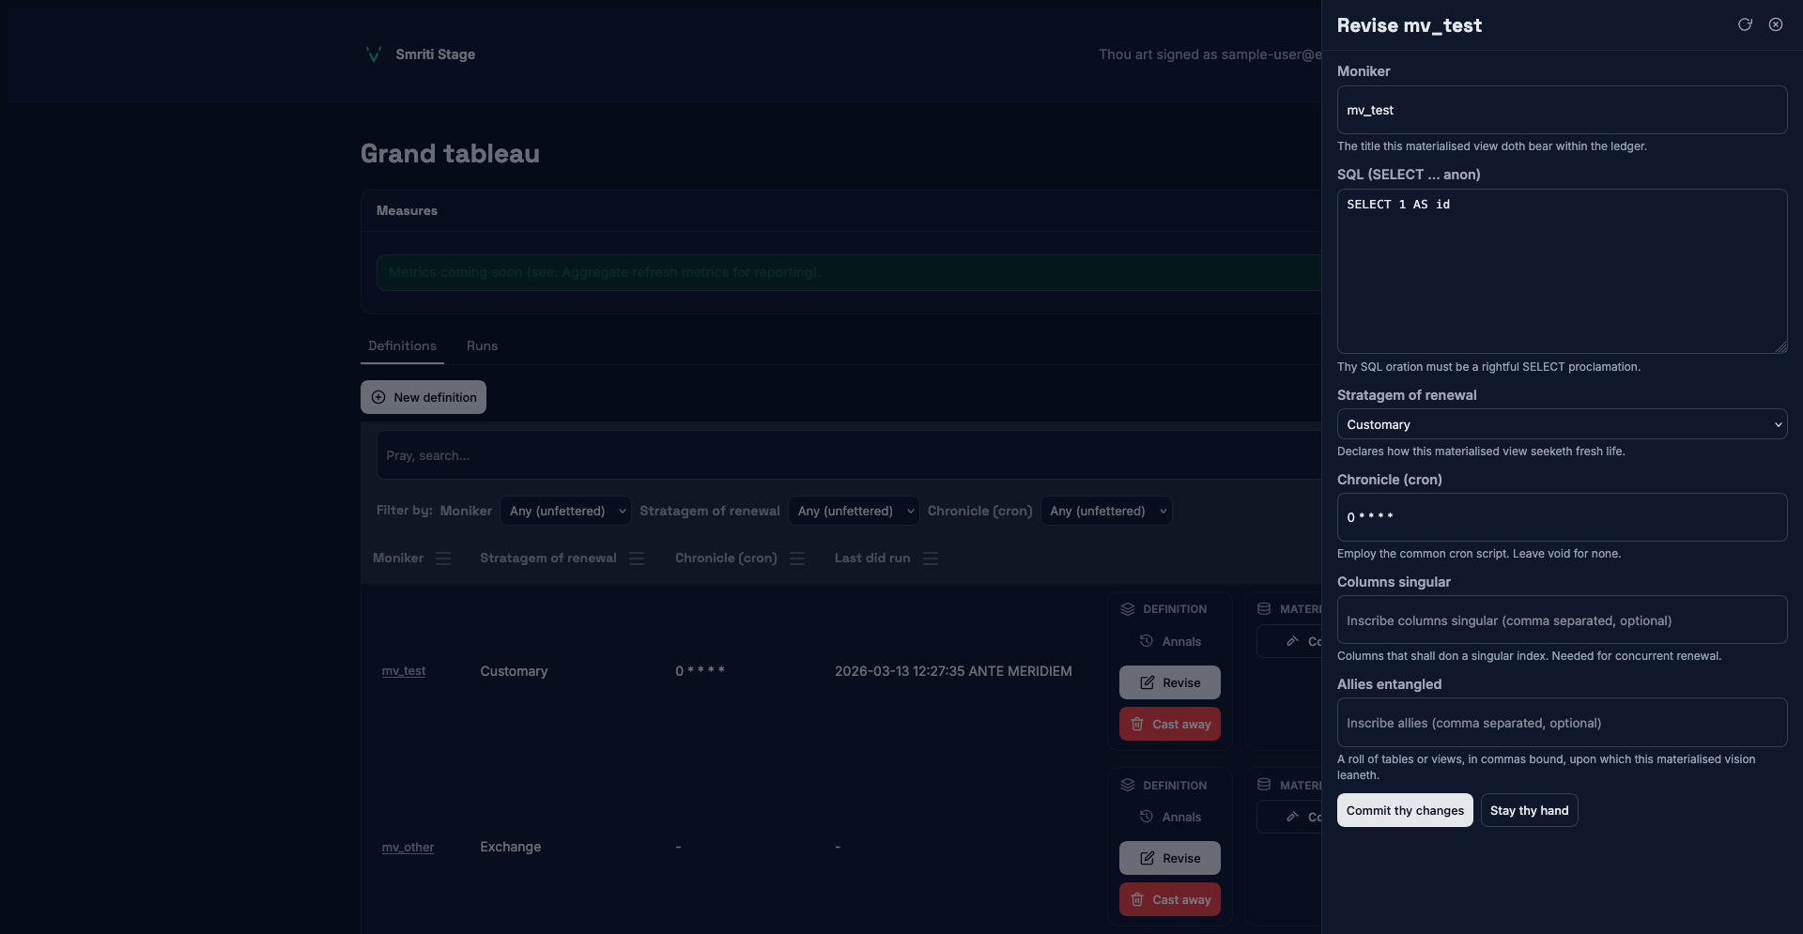The width and height of the screenshot is (1803, 934).
Task: Open the Chronicle (cron) filter dropdown
Action: pyautogui.click(x=1106, y=511)
